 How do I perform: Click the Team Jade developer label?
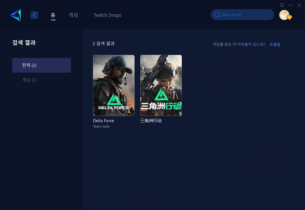pos(101,126)
